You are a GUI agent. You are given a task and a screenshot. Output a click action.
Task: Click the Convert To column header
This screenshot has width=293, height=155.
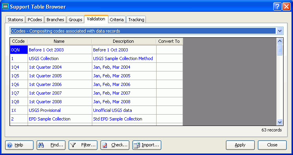pyautogui.click(x=169, y=41)
